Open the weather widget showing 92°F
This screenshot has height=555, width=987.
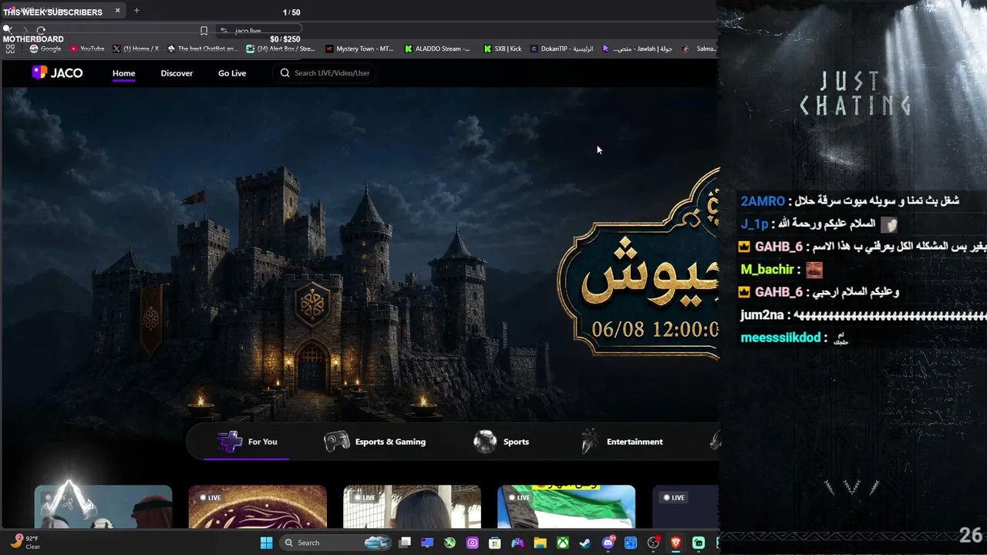click(25, 542)
